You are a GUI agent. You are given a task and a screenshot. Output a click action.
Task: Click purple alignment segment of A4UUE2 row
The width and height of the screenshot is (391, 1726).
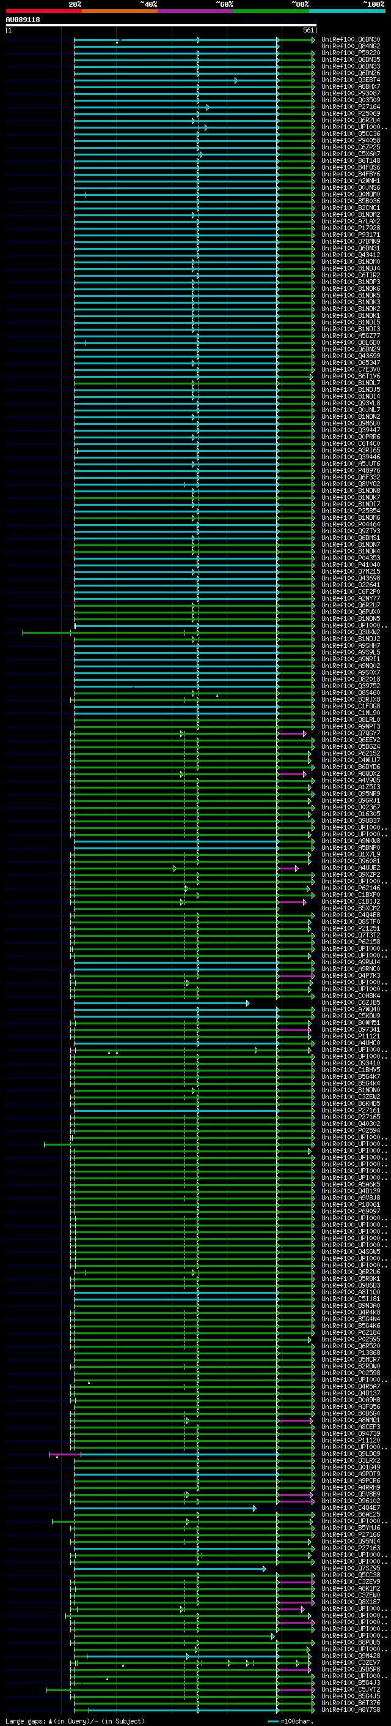point(288,869)
